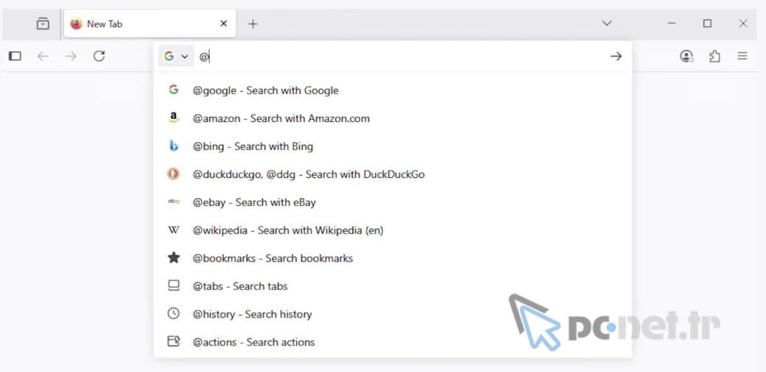Toggle the sidebar panel icon

(x=15, y=56)
